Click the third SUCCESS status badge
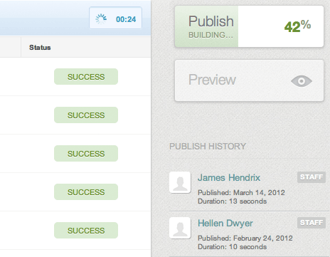 (86, 154)
